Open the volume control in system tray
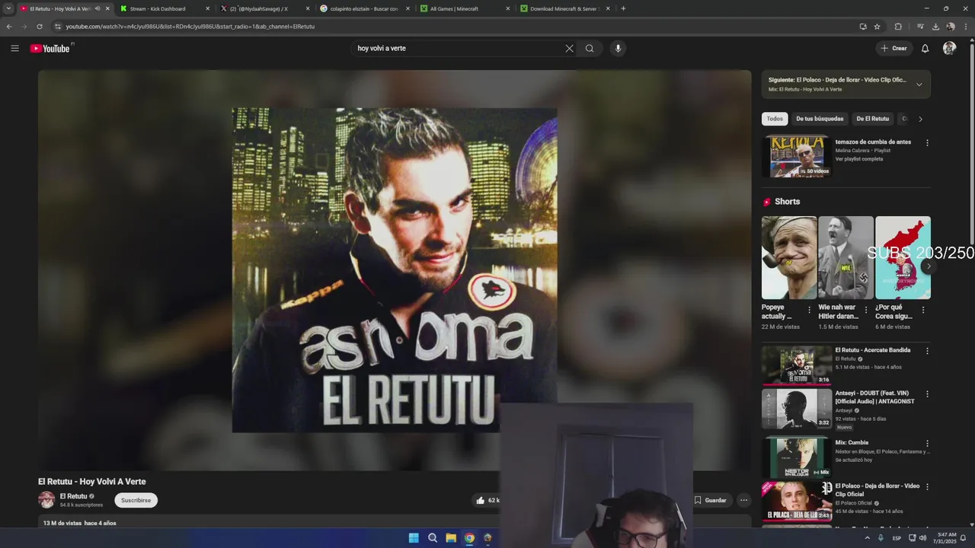The height and width of the screenshot is (548, 975). tap(923, 538)
